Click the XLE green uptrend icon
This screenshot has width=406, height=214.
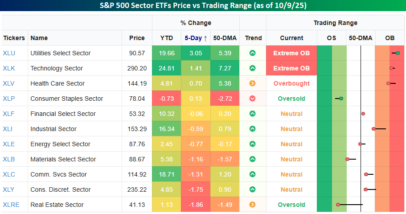tap(252, 144)
